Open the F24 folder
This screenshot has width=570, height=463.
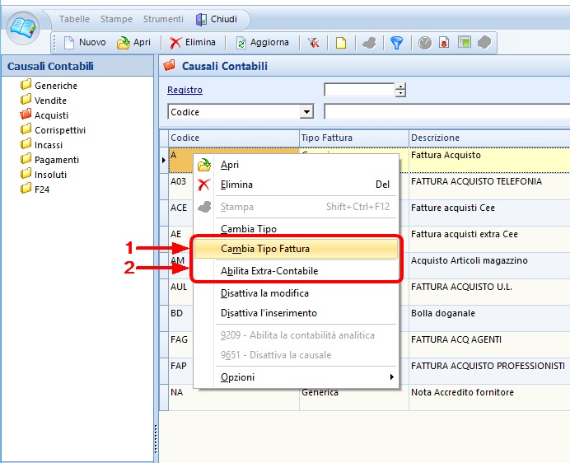click(x=41, y=189)
